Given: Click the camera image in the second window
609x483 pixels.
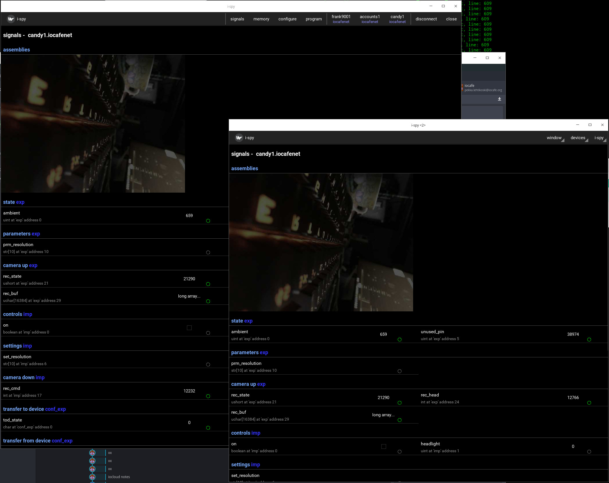Looking at the screenshot, I should 321,242.
